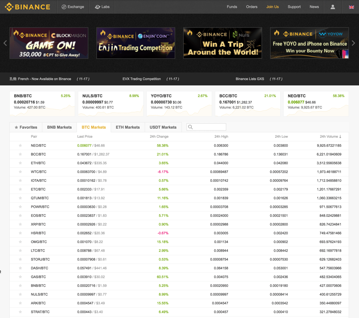Sort by 24h Change column header

pos(159,137)
